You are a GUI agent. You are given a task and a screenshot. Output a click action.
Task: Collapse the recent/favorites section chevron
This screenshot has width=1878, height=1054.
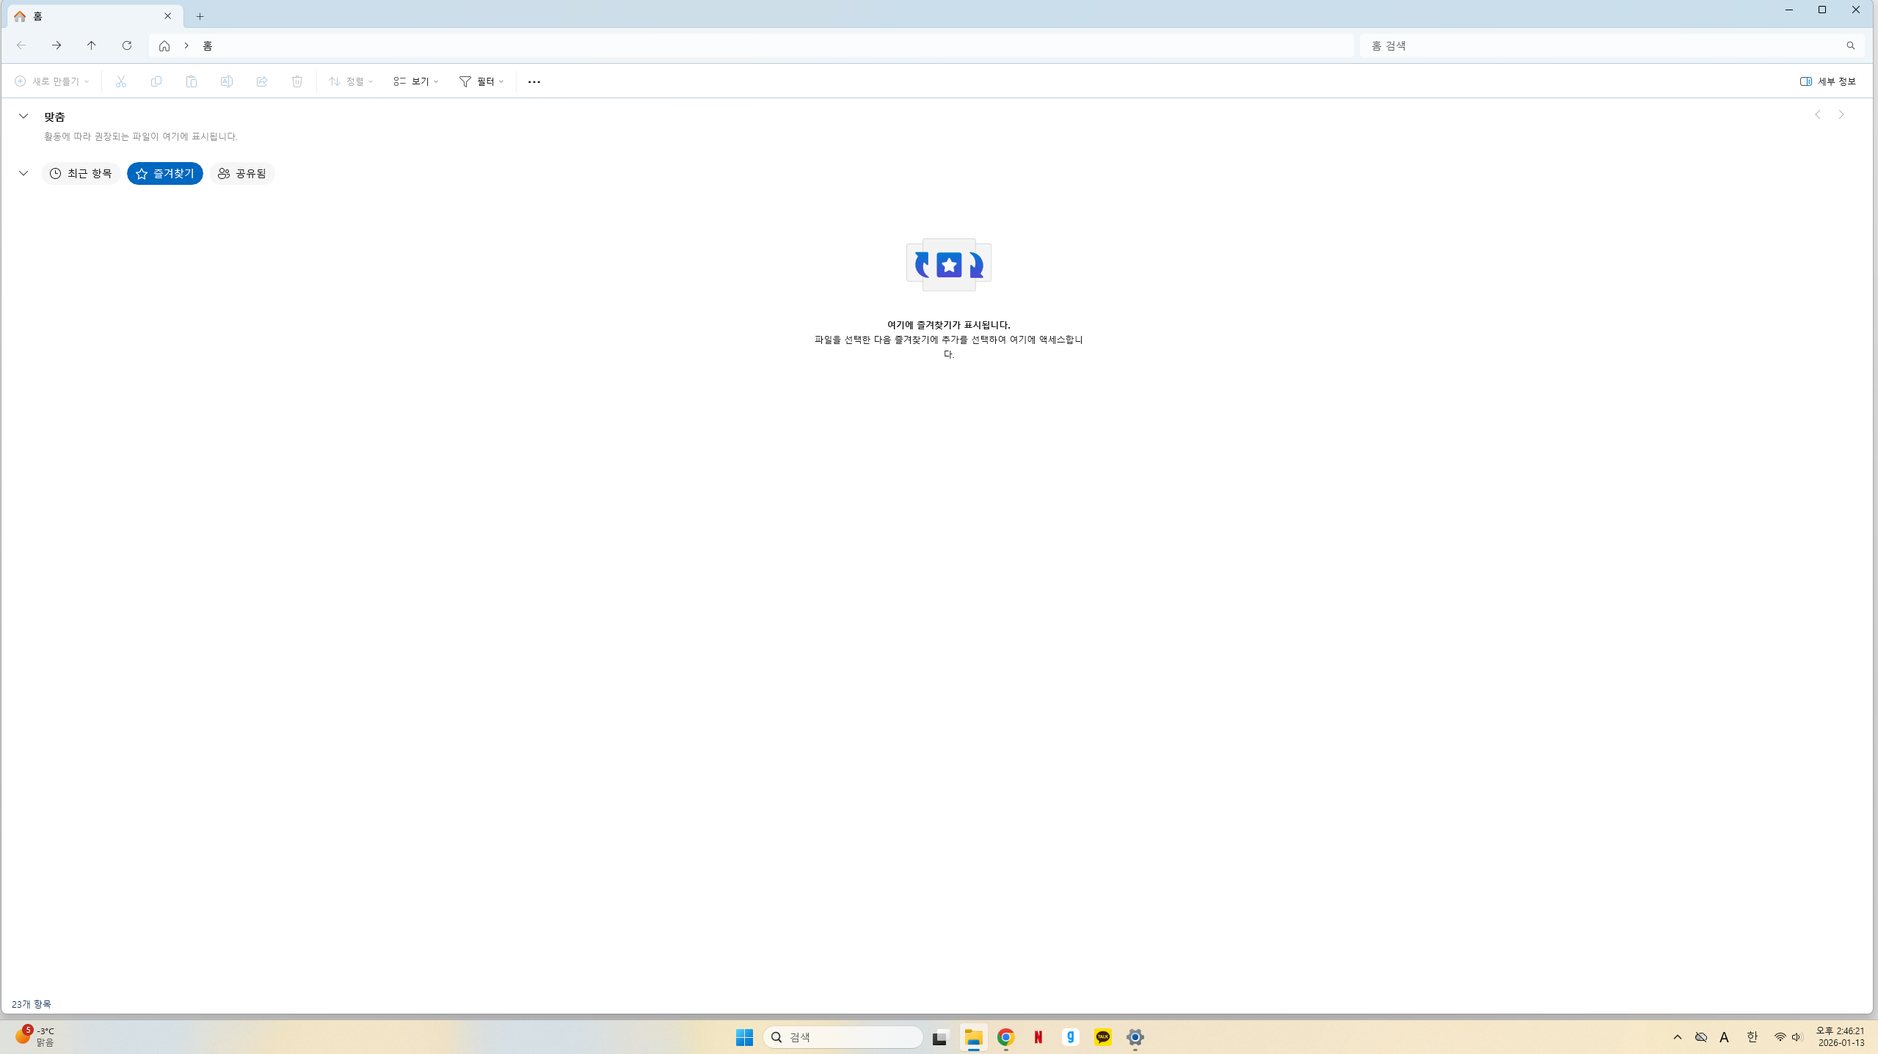[x=23, y=173]
